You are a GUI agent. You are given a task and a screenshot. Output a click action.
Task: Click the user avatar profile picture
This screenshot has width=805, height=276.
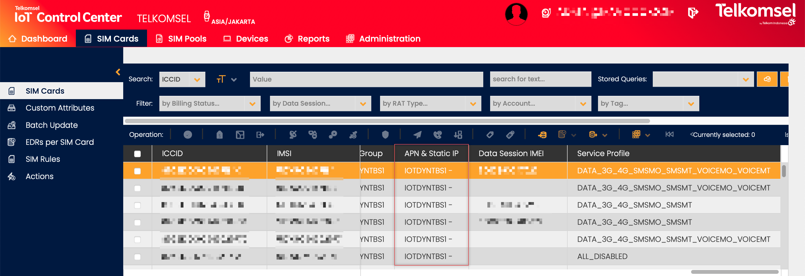pyautogui.click(x=516, y=14)
